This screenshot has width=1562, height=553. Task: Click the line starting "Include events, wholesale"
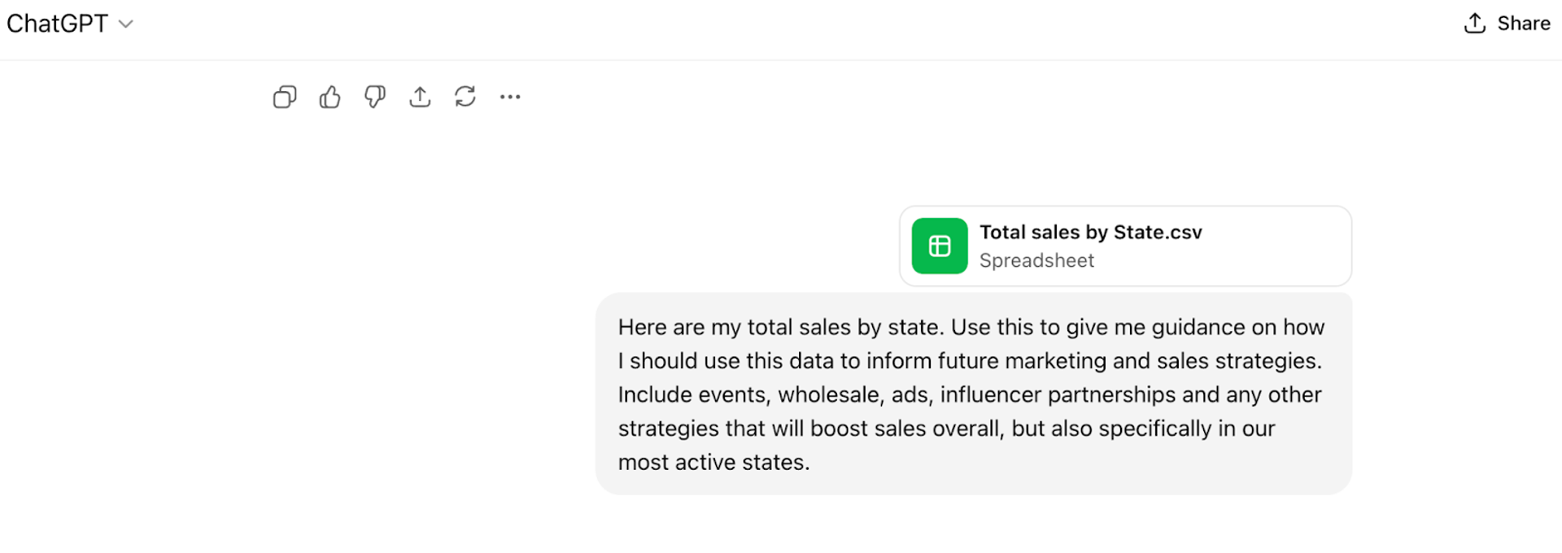pos(969,395)
